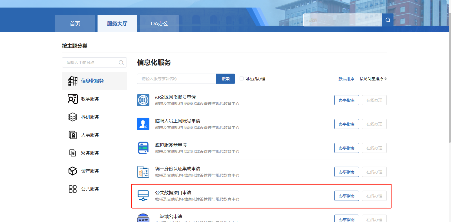
Task: Click 在线办理 for 公共数据接口申请
Action: click(x=374, y=196)
